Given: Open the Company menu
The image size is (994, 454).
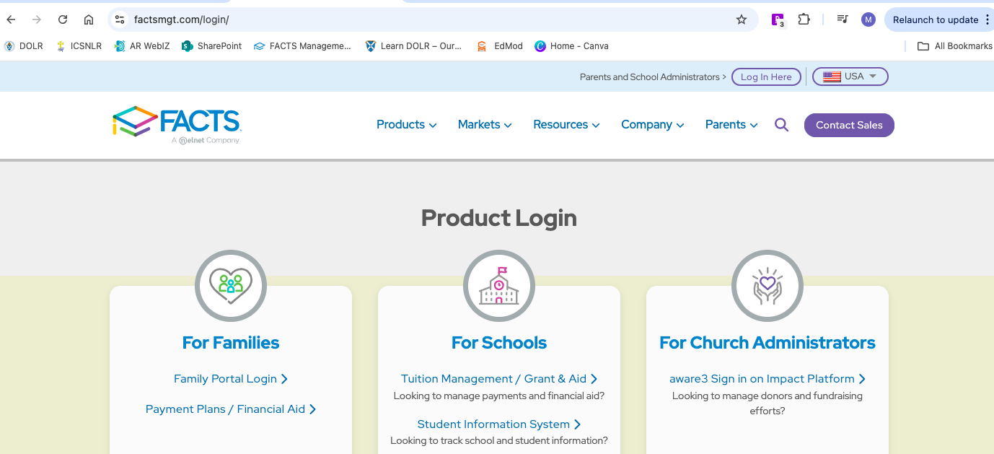Looking at the screenshot, I should tap(652, 125).
